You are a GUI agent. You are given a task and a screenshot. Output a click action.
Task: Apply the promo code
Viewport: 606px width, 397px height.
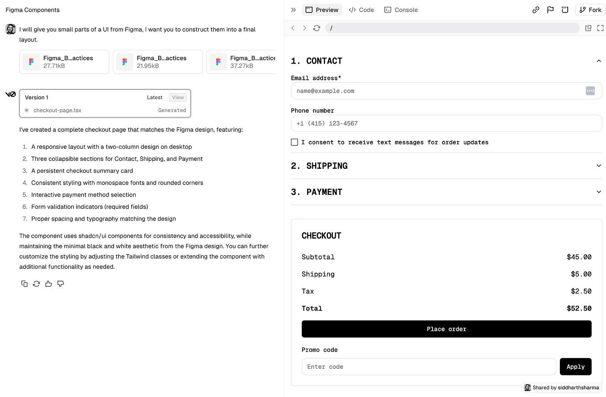click(x=576, y=367)
